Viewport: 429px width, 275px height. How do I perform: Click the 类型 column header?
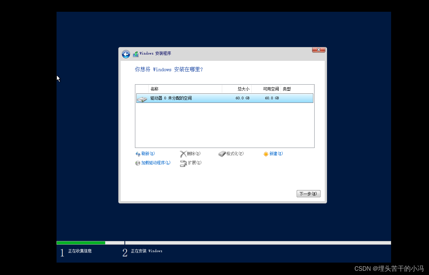point(297,89)
